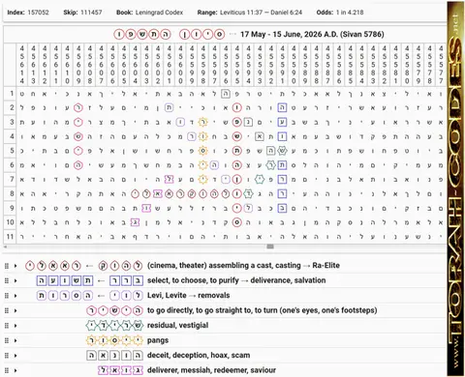Click the 'pangs' description
The height and width of the screenshot is (377, 465).
click(x=158, y=340)
